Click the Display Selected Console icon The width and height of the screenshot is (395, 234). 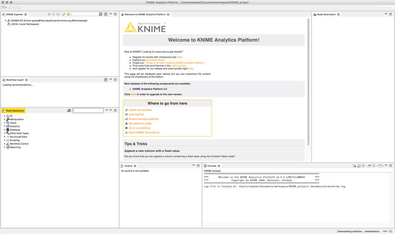374,166
